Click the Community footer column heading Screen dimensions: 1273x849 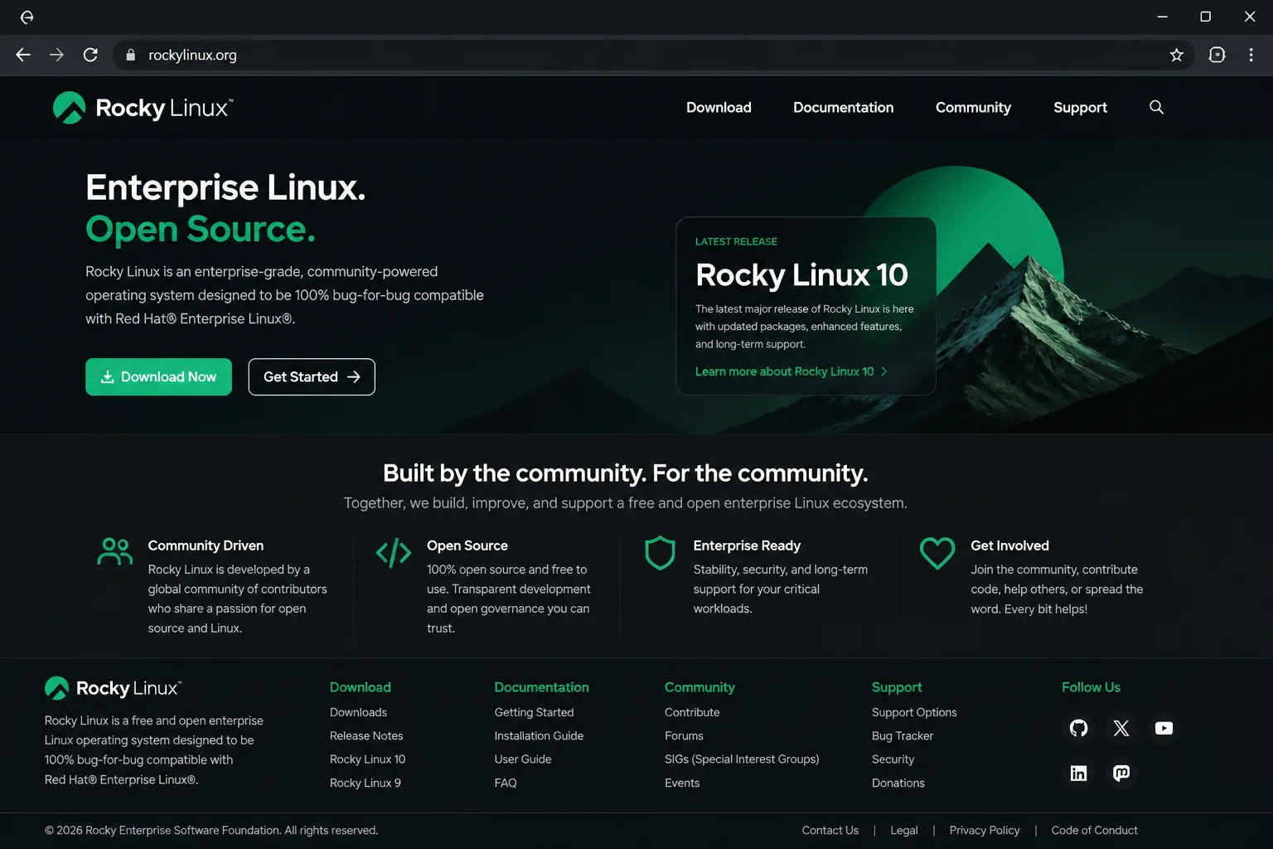click(699, 687)
